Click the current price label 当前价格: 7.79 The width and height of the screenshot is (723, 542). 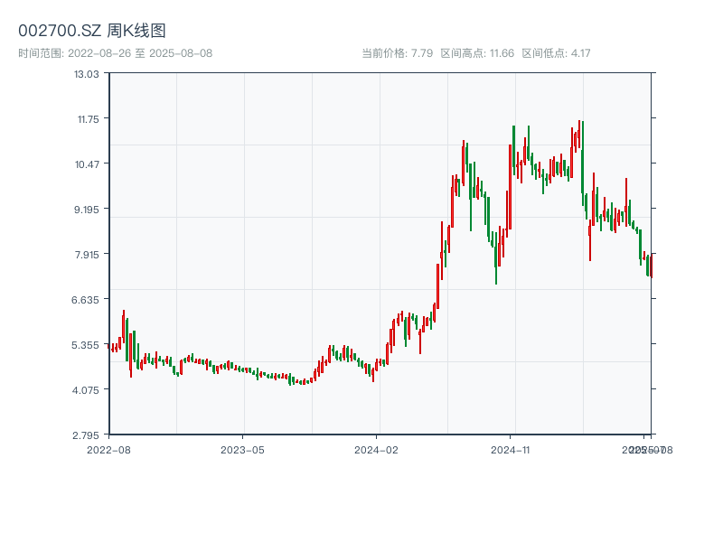[x=398, y=53]
